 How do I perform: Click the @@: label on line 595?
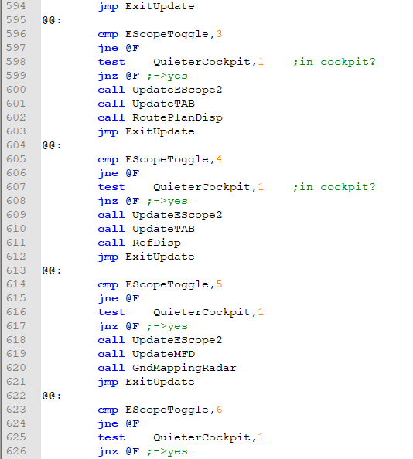[x=52, y=20]
